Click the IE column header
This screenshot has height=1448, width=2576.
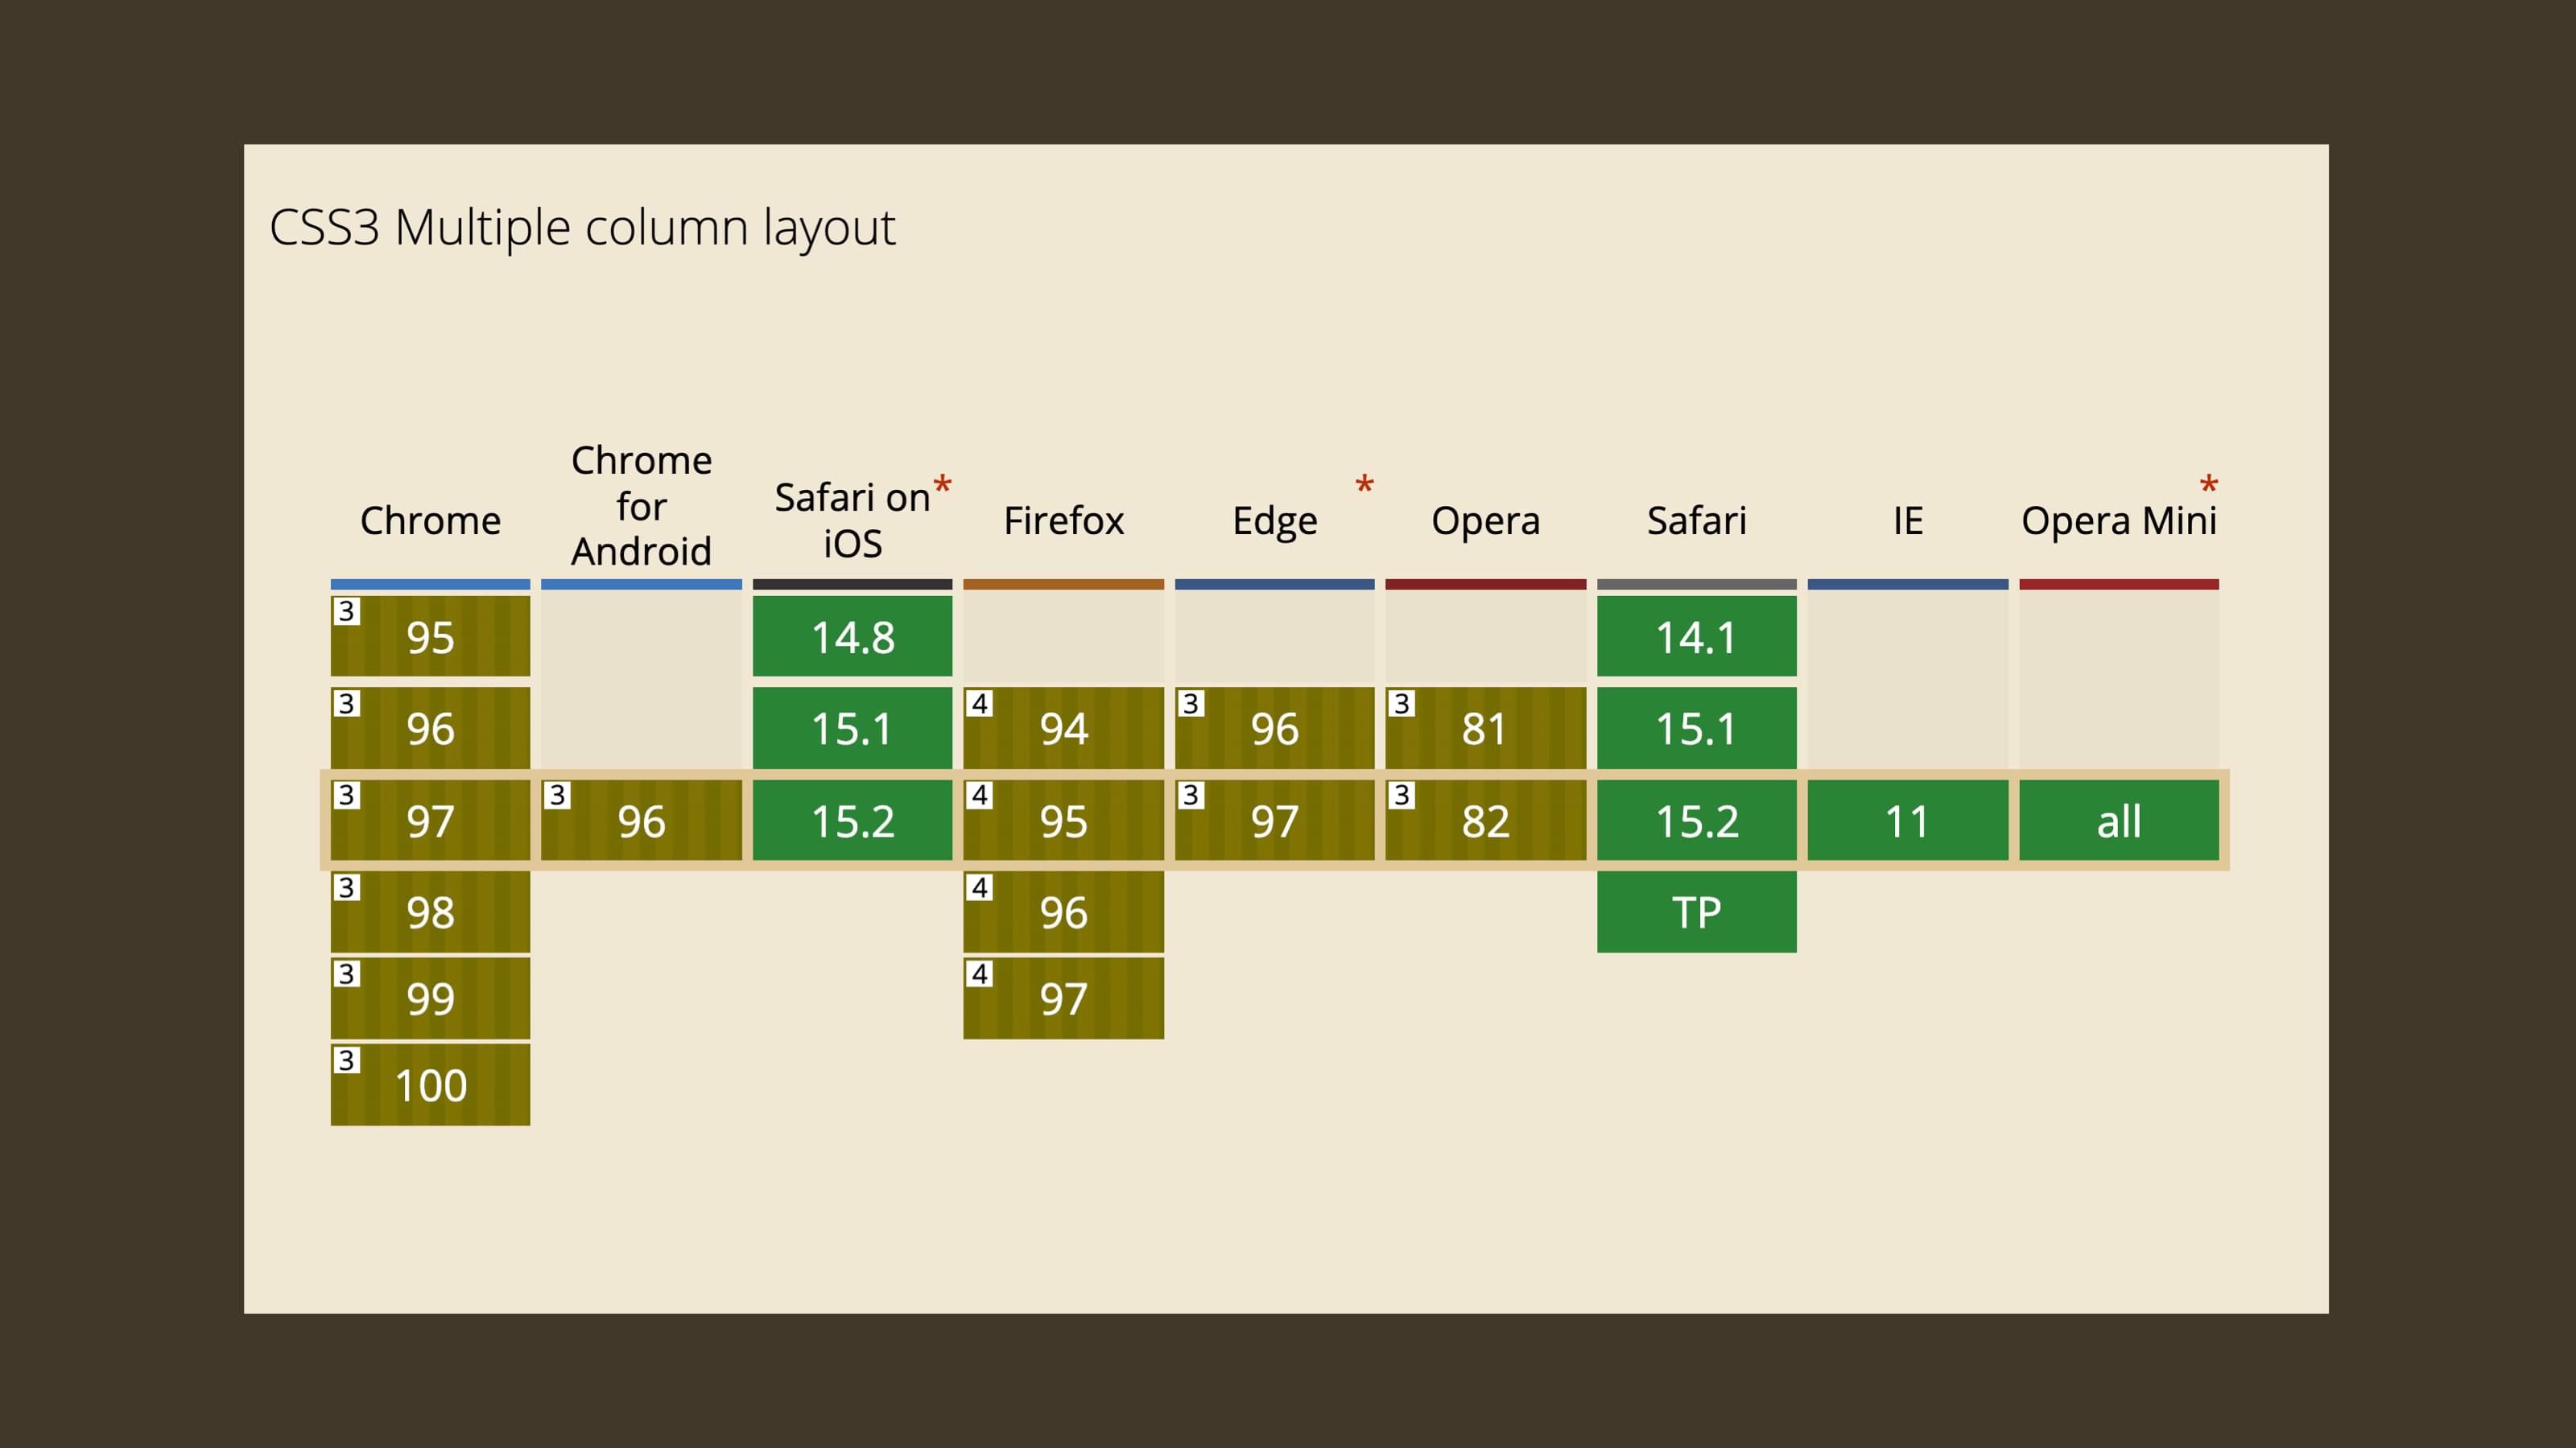coord(1907,520)
